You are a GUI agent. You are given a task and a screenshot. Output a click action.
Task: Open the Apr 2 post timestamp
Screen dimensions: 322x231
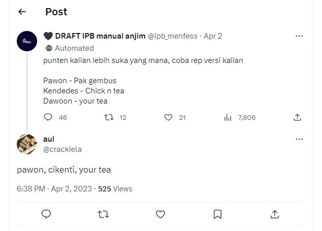(213, 36)
